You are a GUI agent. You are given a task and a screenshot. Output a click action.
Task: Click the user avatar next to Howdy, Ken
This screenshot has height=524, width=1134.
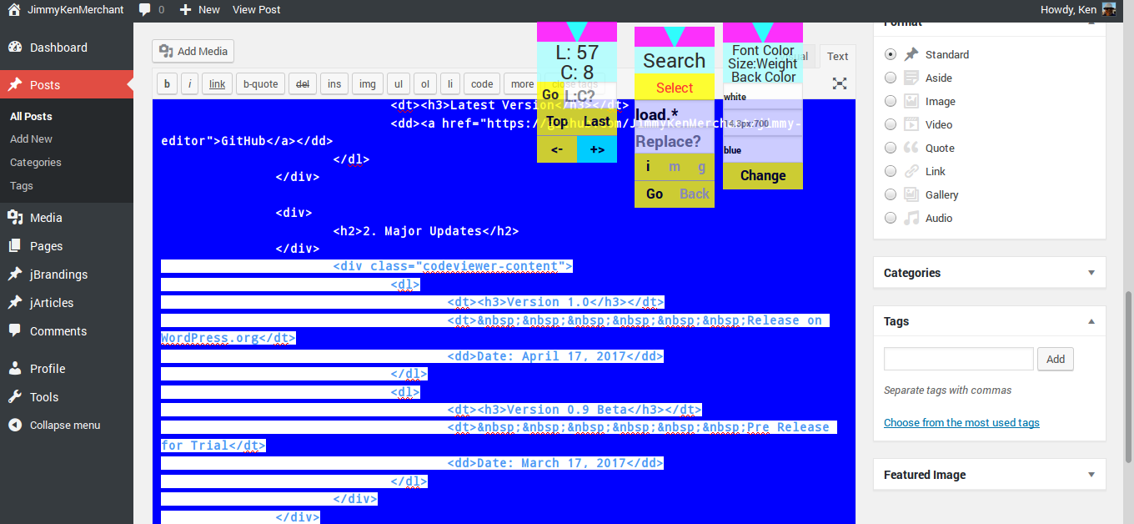(1109, 10)
